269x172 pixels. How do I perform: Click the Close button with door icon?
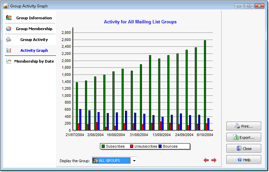point(244,148)
